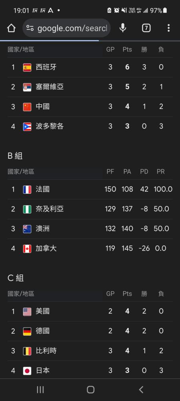Open Chrome three-dot overflow menu
Viewport: 180px width, 401px height.
[x=168, y=28]
